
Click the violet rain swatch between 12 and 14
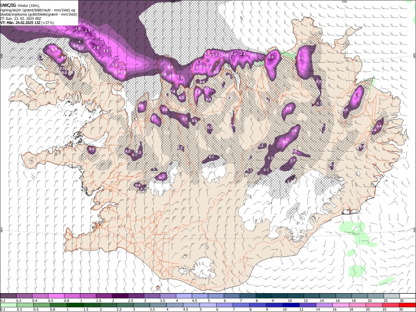[x=308, y=305]
